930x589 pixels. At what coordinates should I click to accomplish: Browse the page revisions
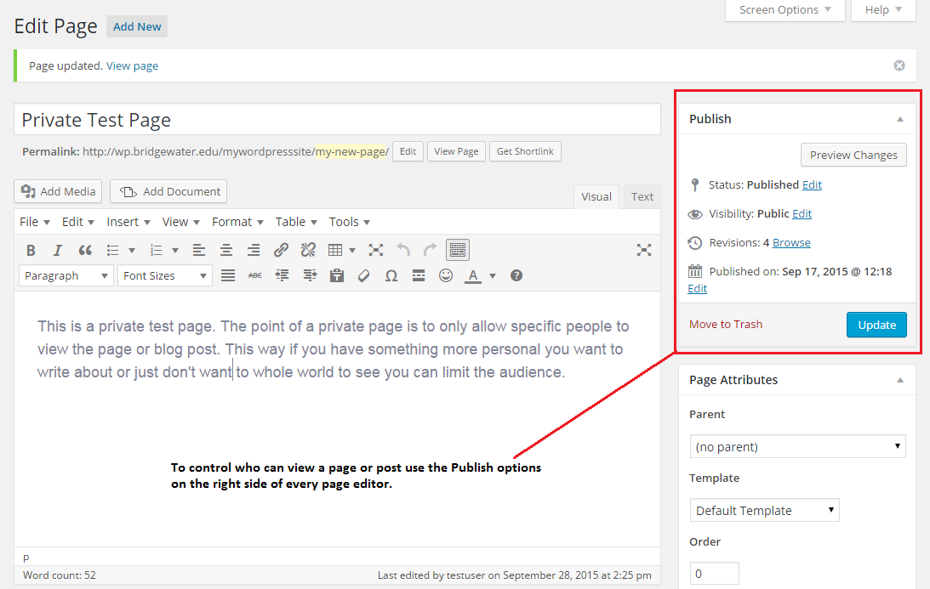click(x=791, y=243)
